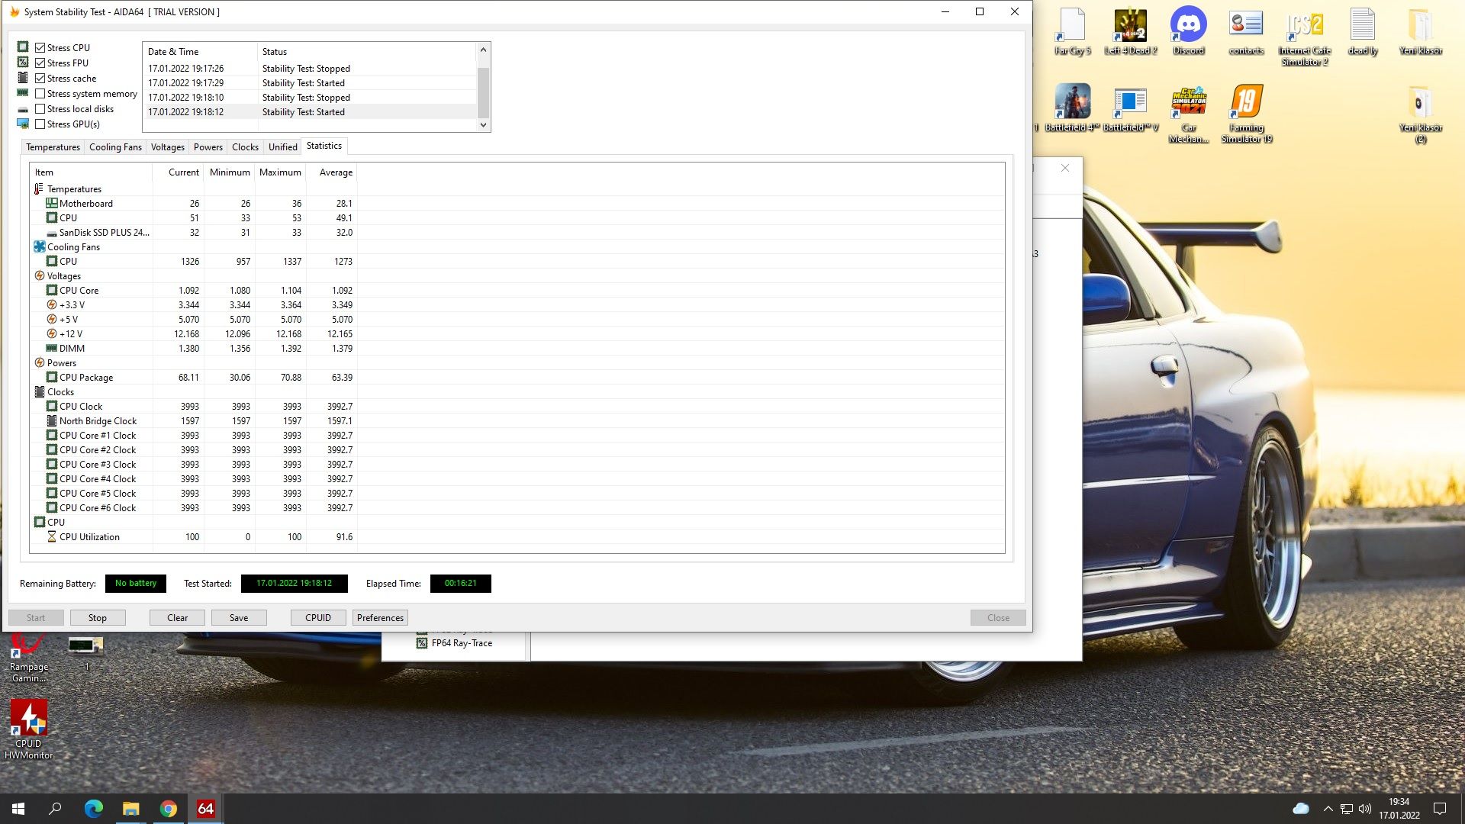Image resolution: width=1465 pixels, height=824 pixels.
Task: Click AIDA64 icon in taskbar
Action: point(205,809)
